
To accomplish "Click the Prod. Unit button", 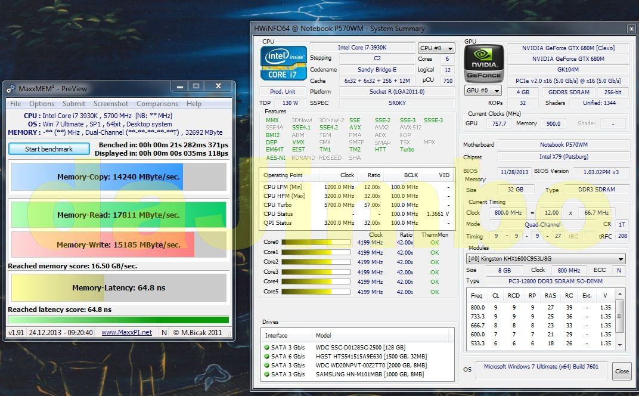I will pyautogui.click(x=283, y=91).
